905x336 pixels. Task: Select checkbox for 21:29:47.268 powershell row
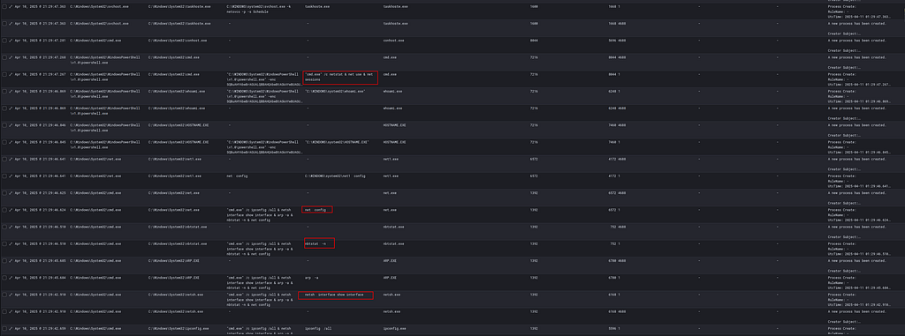(x=4, y=57)
